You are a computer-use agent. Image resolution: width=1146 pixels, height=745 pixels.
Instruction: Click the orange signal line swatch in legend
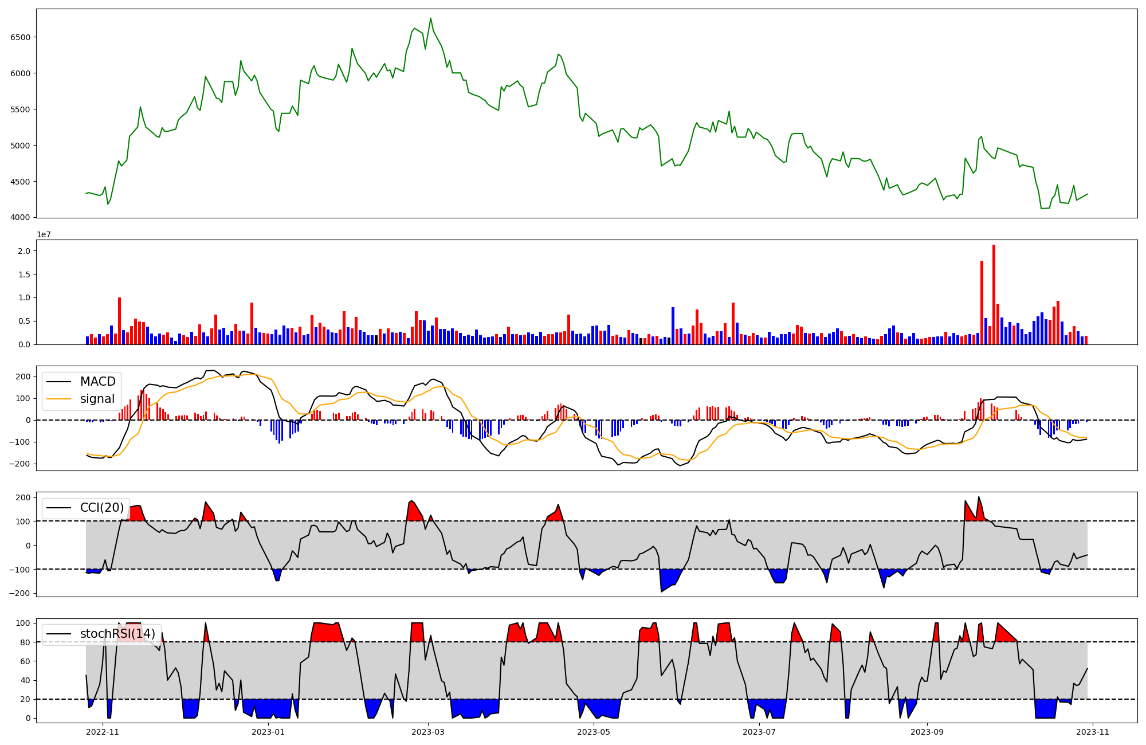tap(58, 399)
